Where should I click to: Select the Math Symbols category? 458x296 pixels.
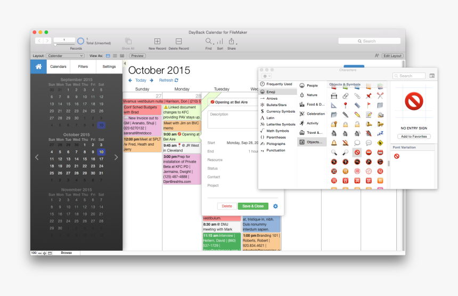[x=279, y=131]
